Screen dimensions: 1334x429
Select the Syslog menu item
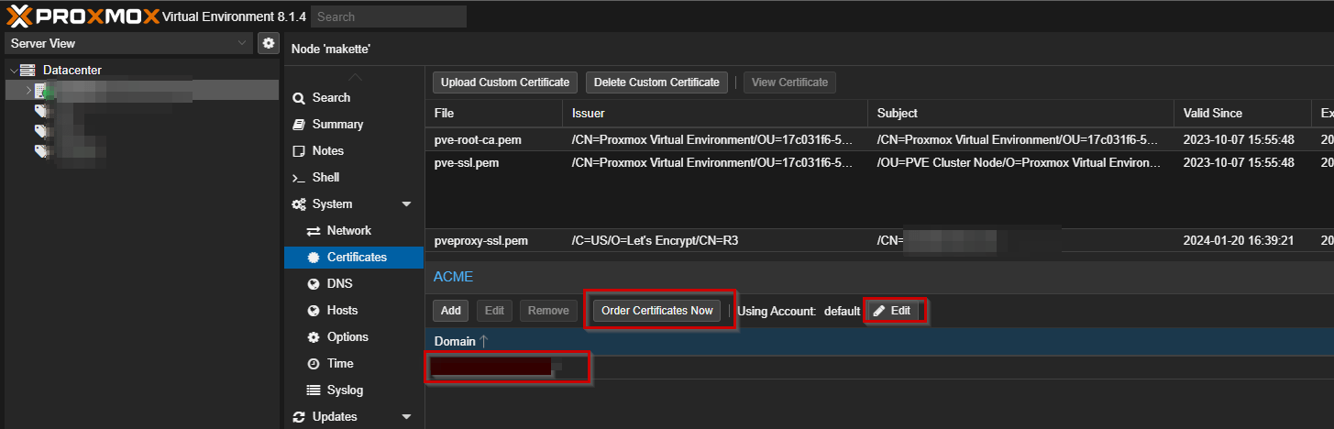point(354,390)
